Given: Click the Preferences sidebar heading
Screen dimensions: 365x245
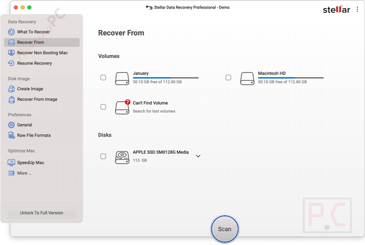Looking at the screenshot, I should [20, 115].
